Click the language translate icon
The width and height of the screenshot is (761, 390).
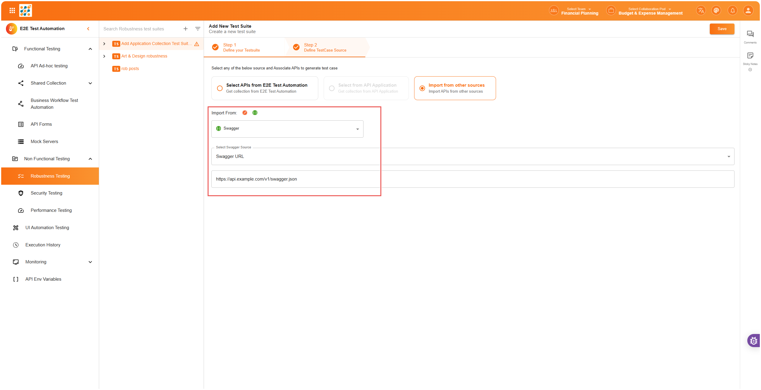point(701,11)
